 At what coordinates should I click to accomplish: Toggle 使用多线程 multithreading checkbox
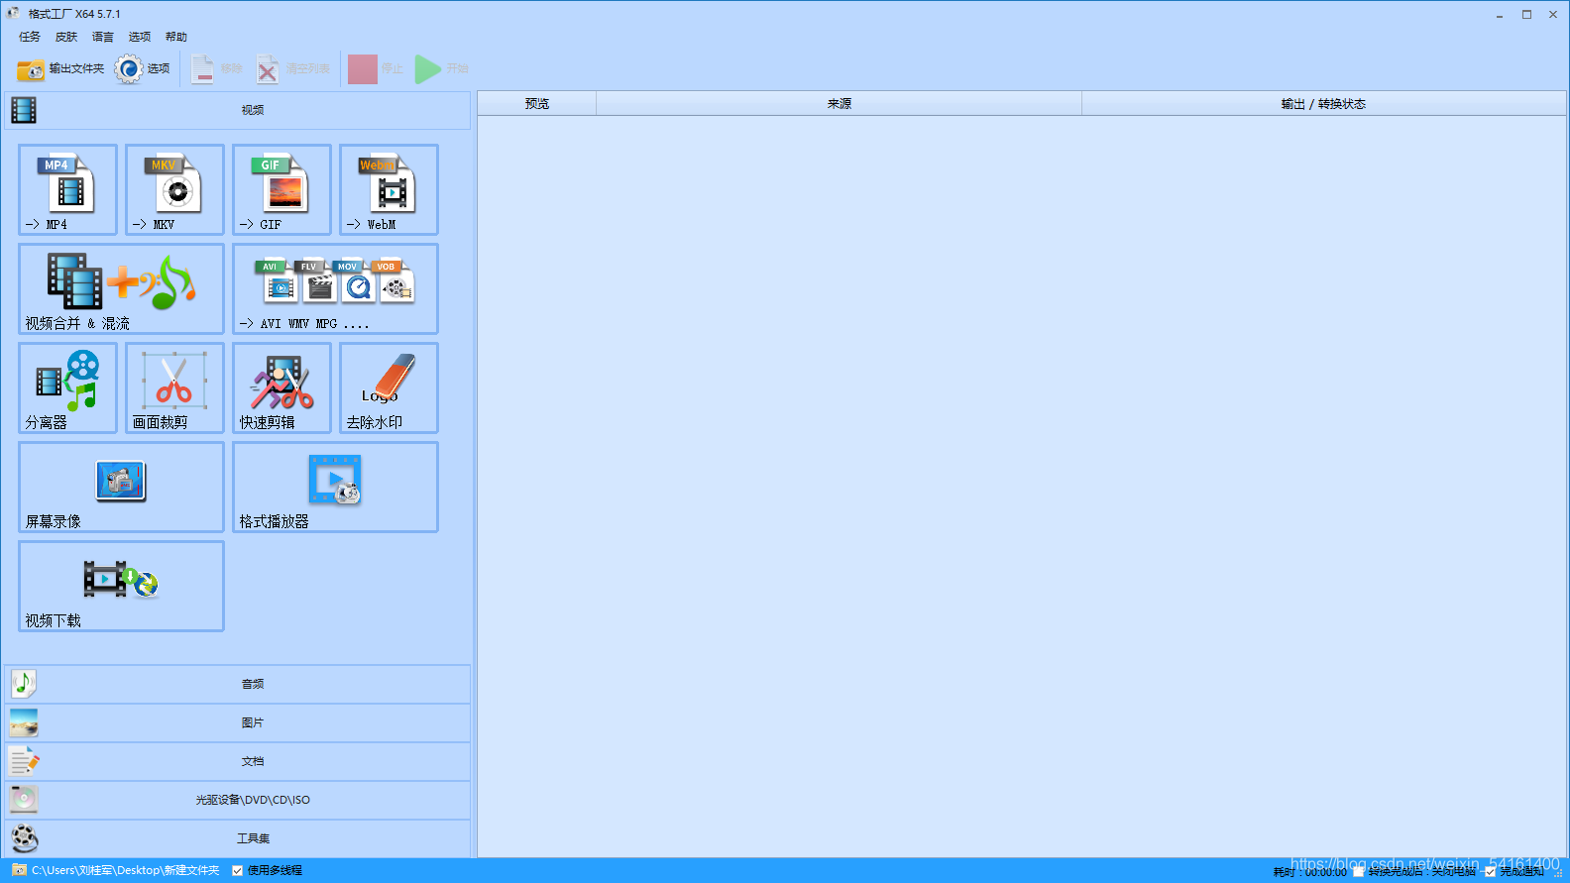click(238, 871)
